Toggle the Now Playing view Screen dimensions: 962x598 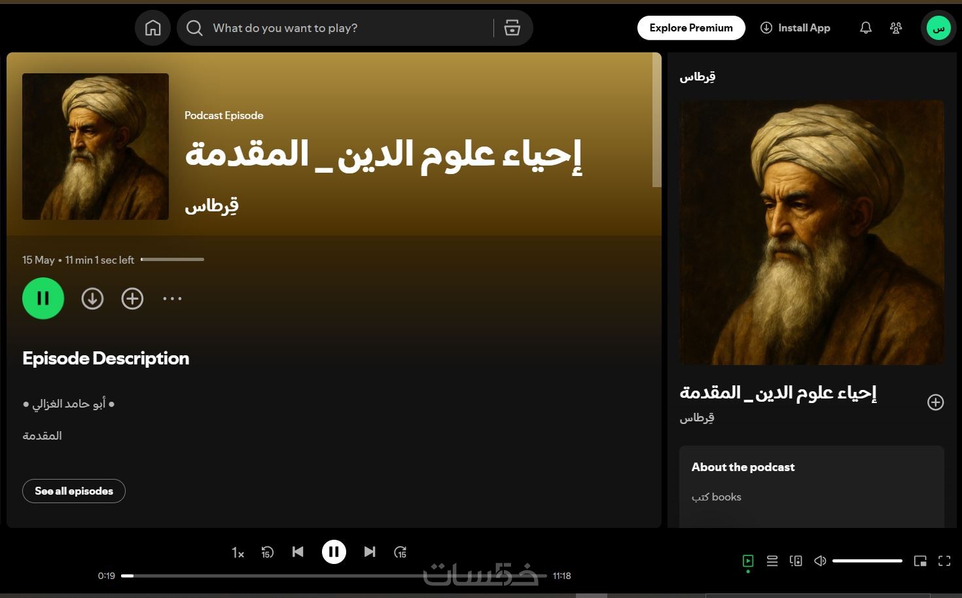(748, 561)
